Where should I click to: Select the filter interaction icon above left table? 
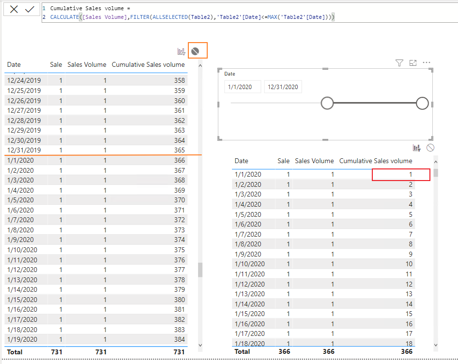point(181,51)
